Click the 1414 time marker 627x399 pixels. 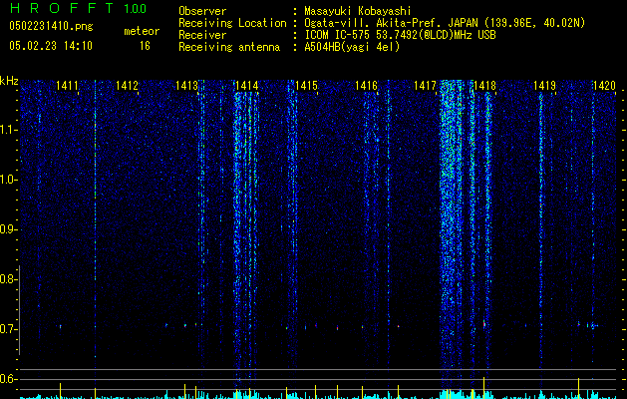247,86
